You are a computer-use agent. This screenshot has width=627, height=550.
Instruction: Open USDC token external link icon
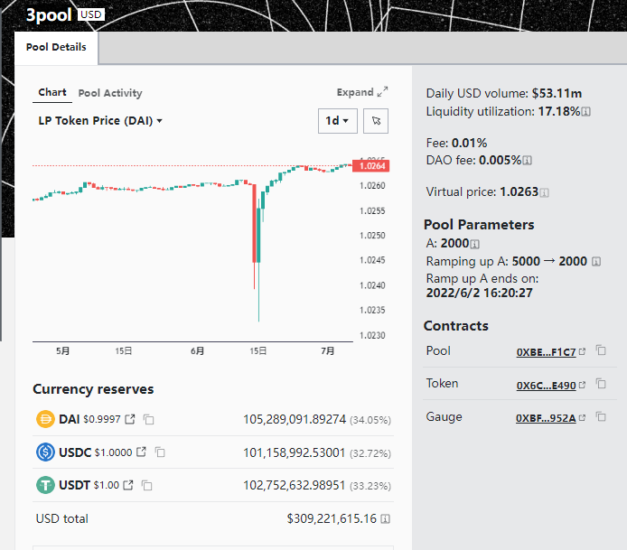click(139, 452)
